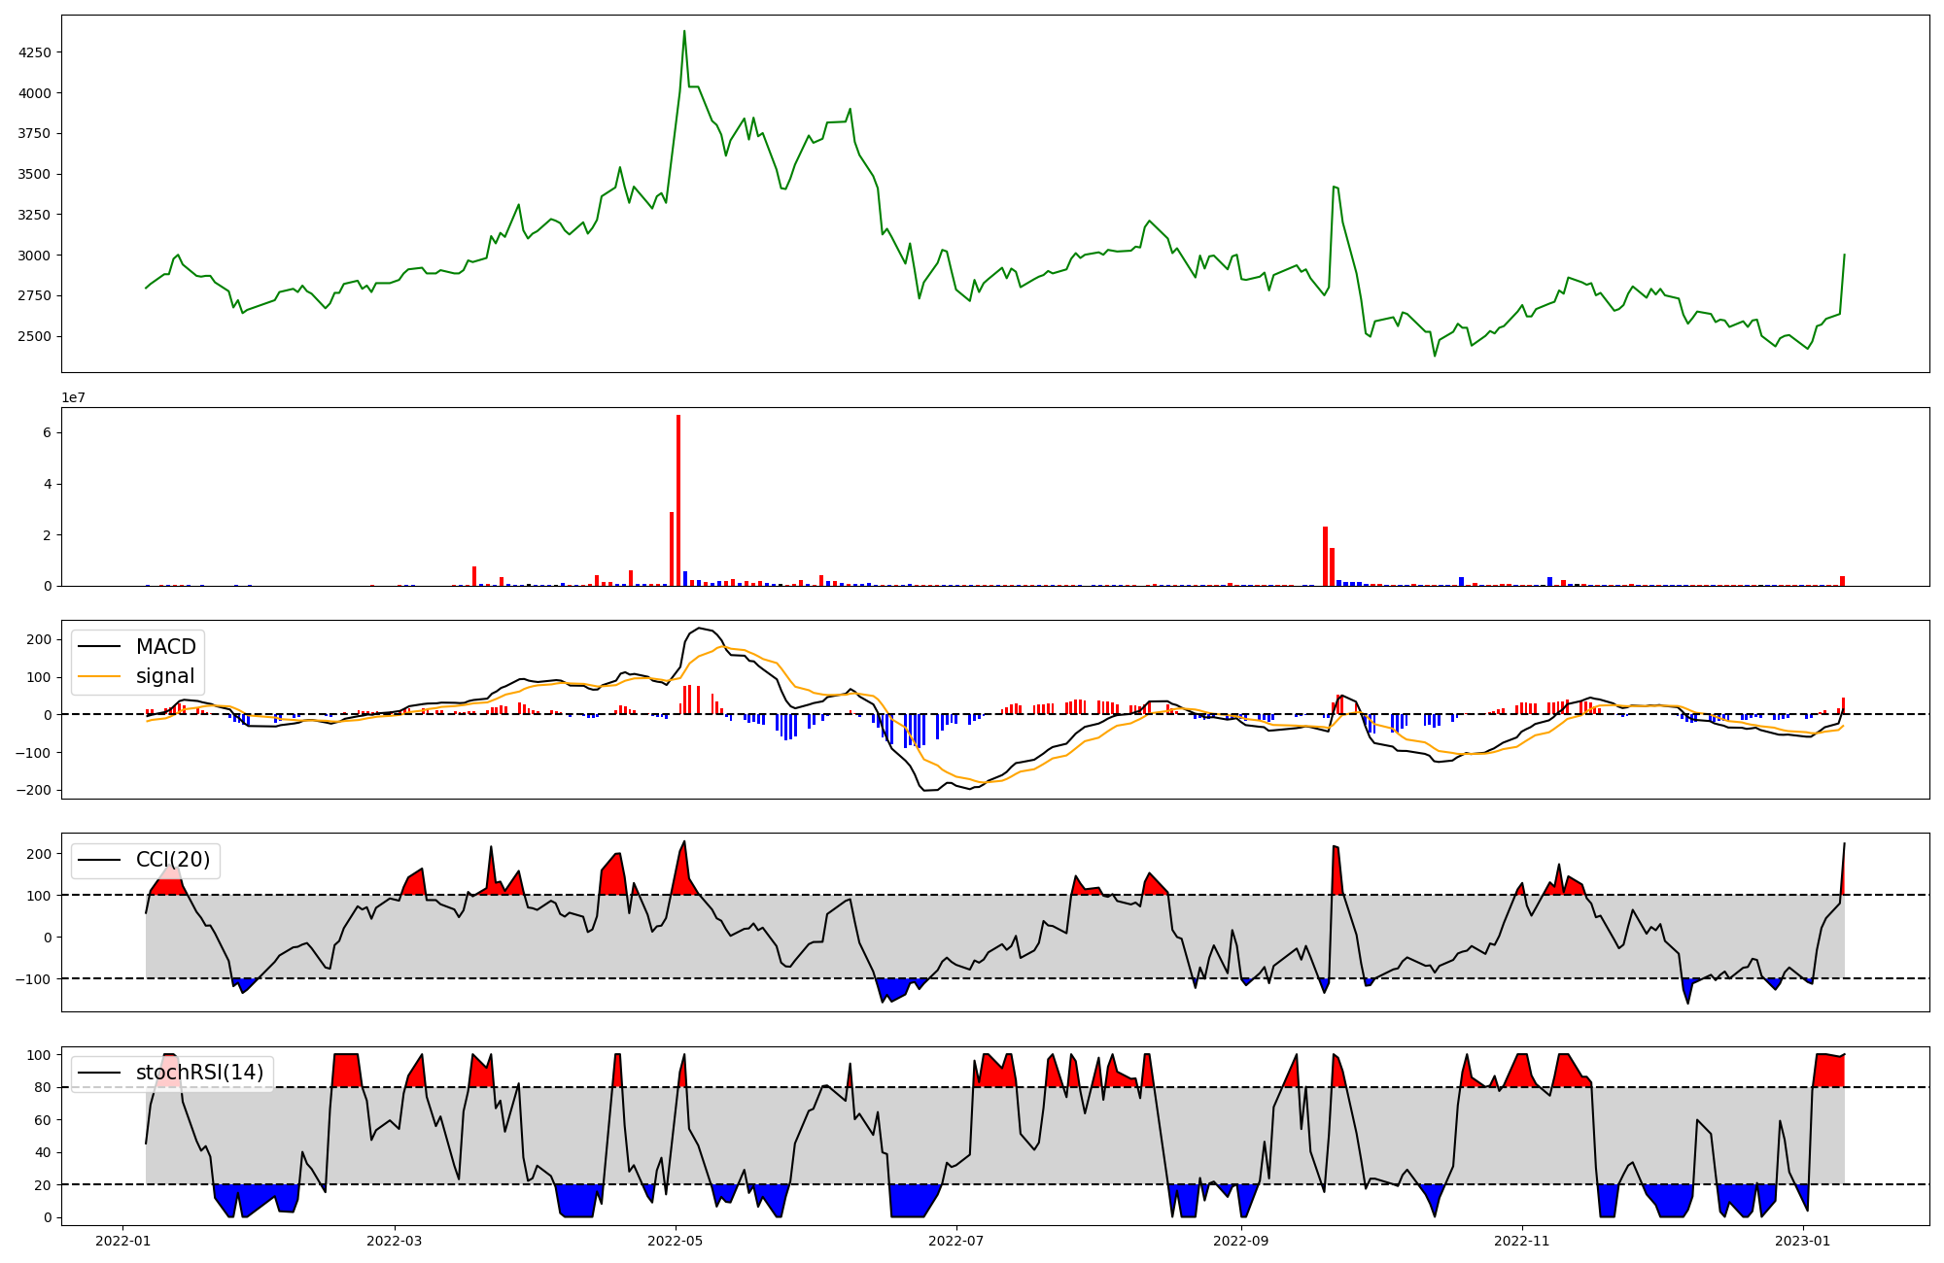Click the CCI(20) legend label

pyautogui.click(x=173, y=860)
